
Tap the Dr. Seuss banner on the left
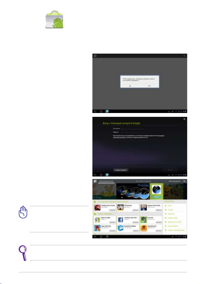[104, 191]
